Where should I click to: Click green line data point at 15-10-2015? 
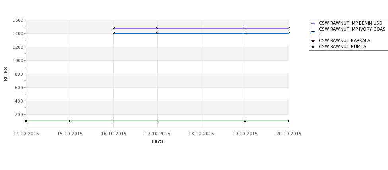pyautogui.click(x=70, y=121)
